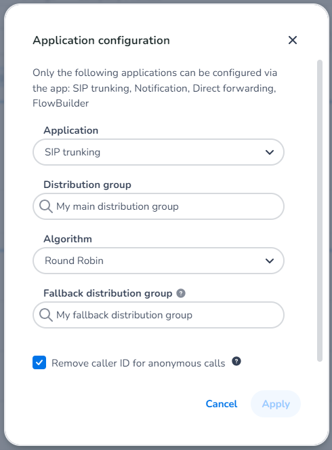332x450 pixels.
Task: Apply the application configuration
Action: coord(276,404)
